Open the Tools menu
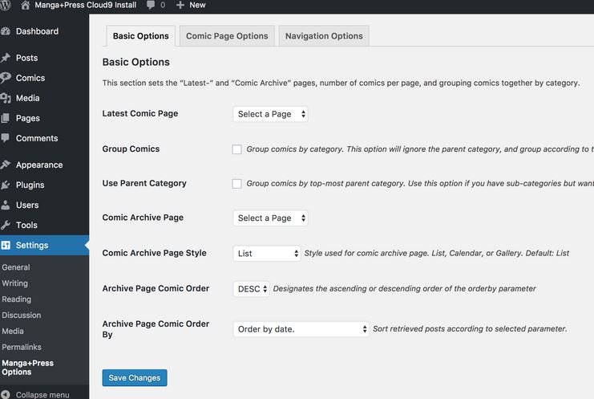 pyautogui.click(x=44, y=226)
